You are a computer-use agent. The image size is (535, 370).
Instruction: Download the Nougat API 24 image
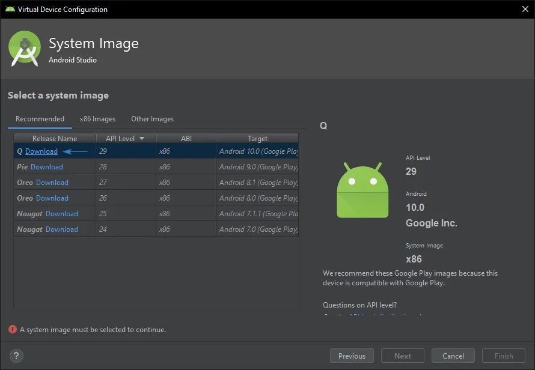[x=62, y=229]
